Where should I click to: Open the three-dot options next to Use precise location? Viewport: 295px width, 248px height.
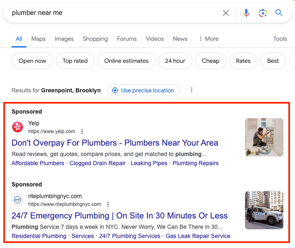coord(192,90)
